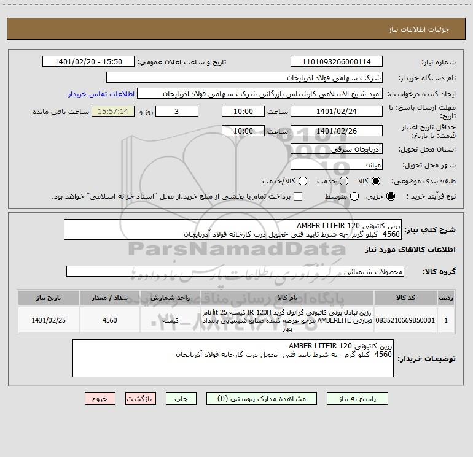Click the جزئیات اطلاعات نیاز header title

tap(419, 29)
